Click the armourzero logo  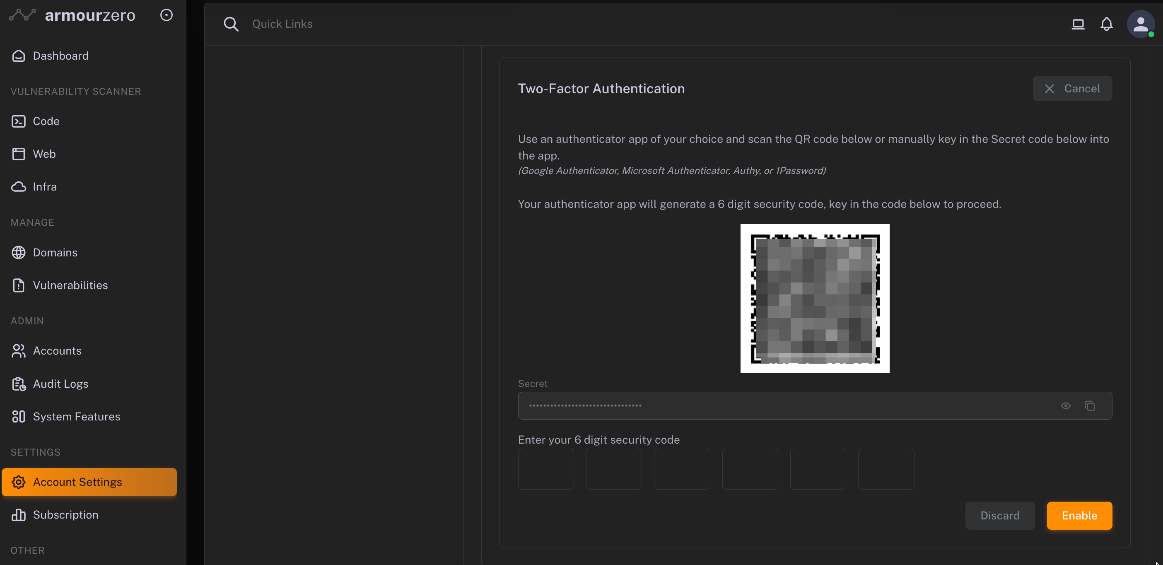click(72, 15)
